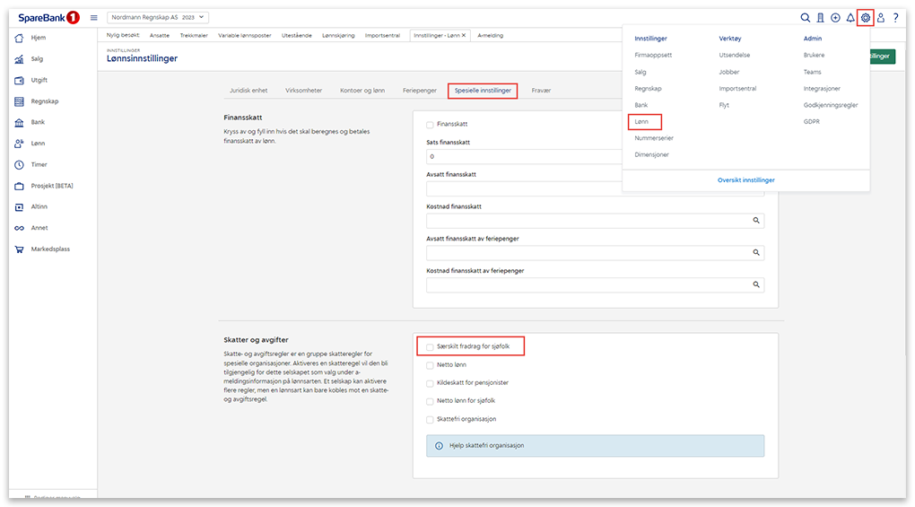Open Importsentral under Verktøy
The width and height of the screenshot is (915, 507).
[737, 88]
